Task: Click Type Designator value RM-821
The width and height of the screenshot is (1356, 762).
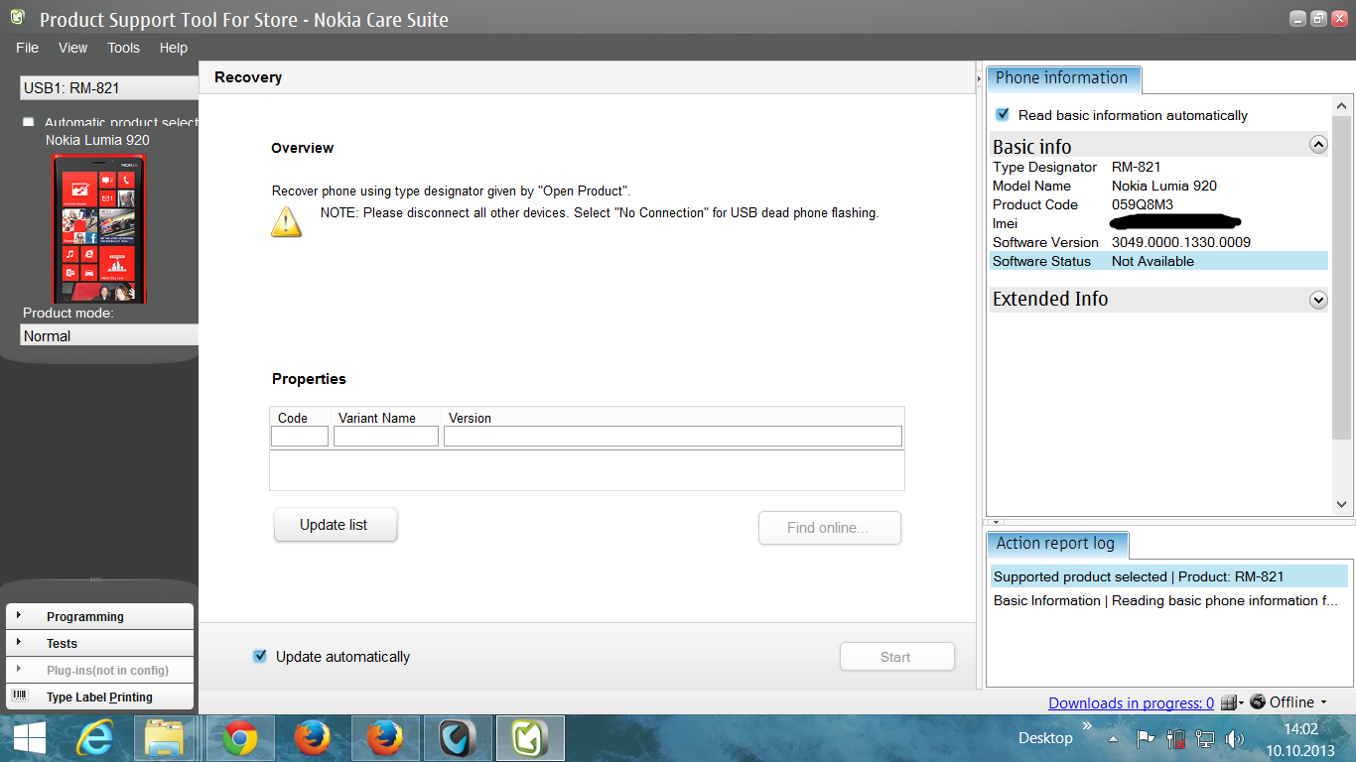Action: [x=1137, y=167]
